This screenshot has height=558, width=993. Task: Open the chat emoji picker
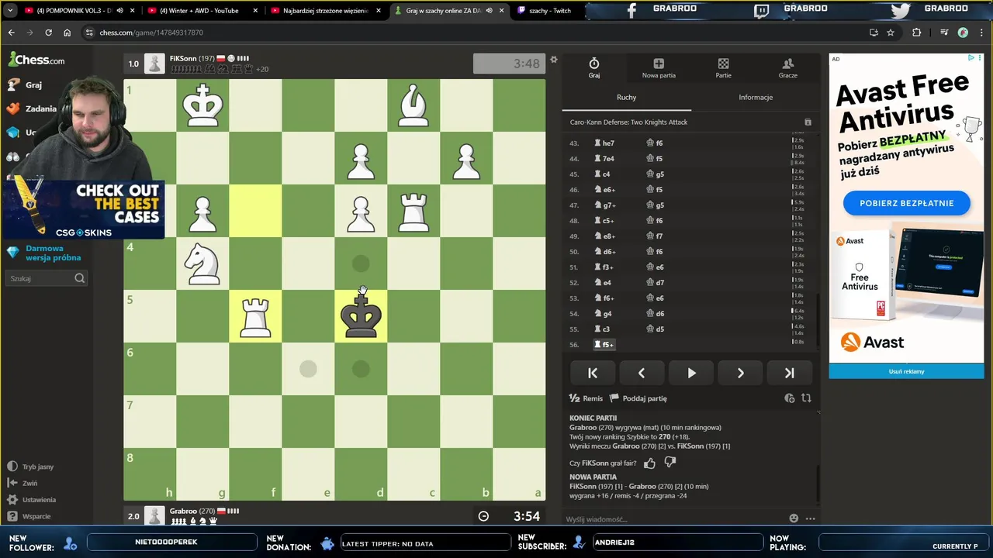coord(794,518)
